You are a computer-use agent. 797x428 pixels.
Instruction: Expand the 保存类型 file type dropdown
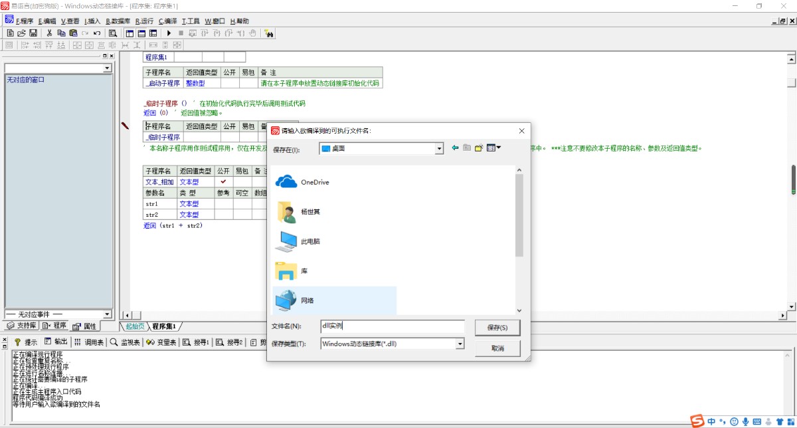pos(460,344)
